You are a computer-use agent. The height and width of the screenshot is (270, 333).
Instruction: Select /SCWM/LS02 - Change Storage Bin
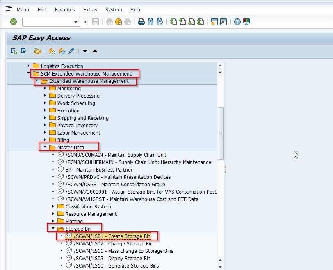pos(113,244)
